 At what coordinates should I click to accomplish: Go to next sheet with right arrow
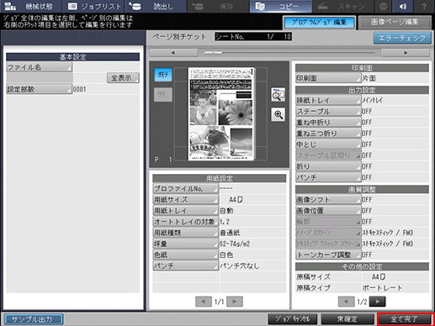(406, 53)
